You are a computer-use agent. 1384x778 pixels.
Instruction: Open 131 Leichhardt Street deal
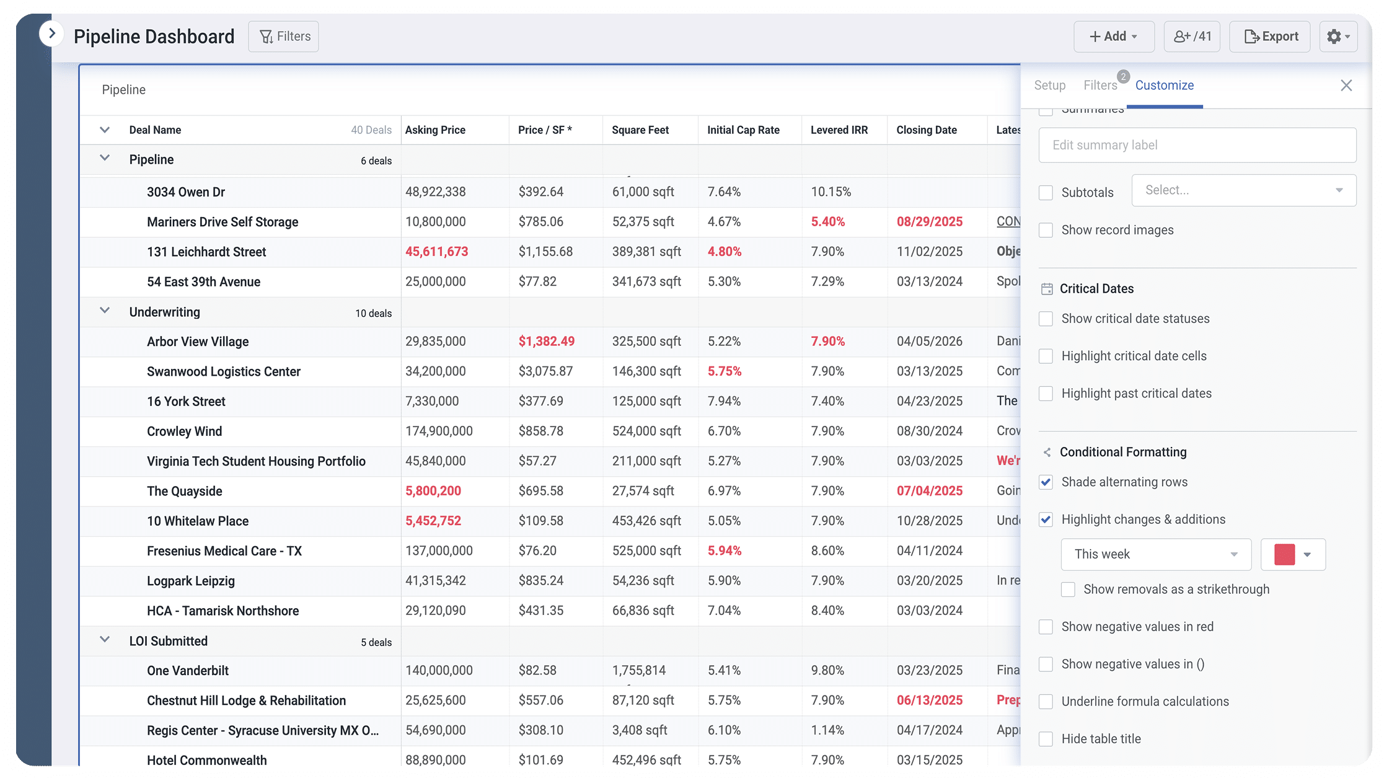point(206,252)
